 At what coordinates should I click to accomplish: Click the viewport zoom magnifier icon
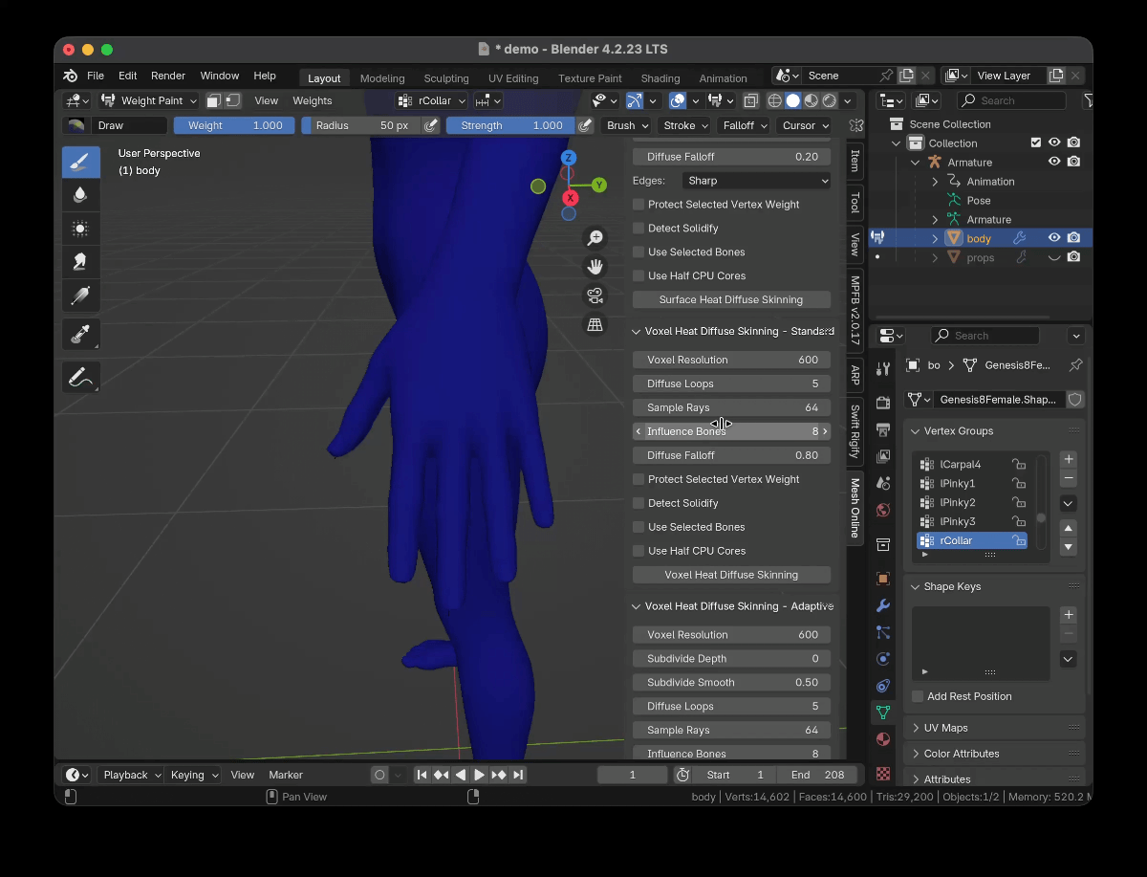point(595,237)
